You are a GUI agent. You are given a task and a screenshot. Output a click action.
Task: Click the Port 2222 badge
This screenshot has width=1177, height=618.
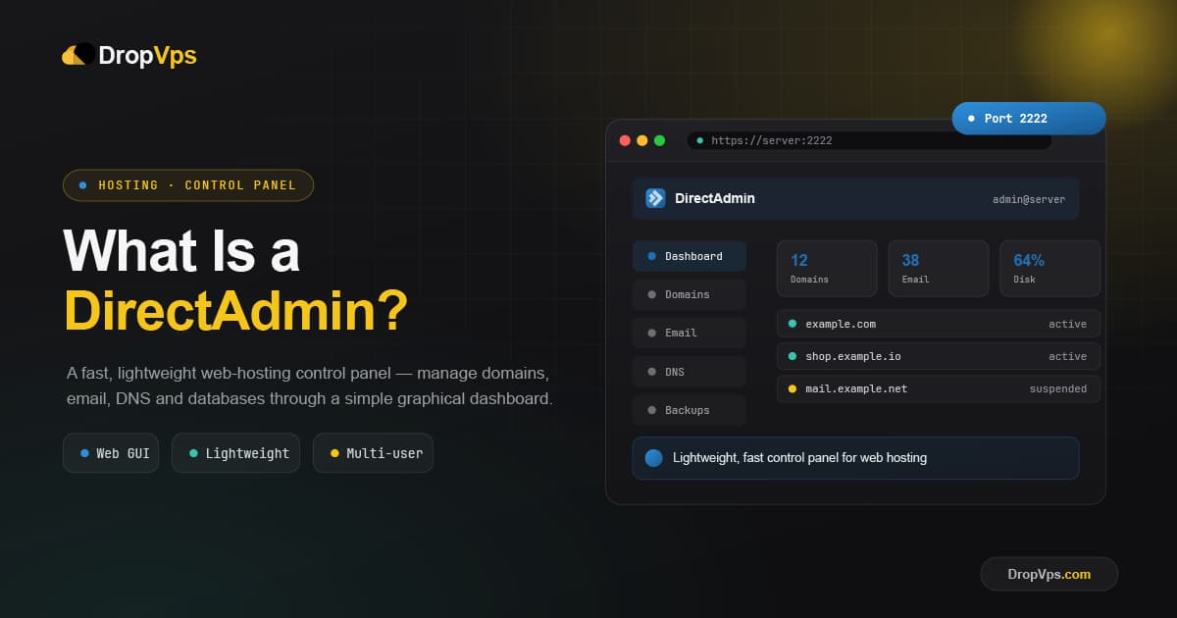tap(1029, 119)
